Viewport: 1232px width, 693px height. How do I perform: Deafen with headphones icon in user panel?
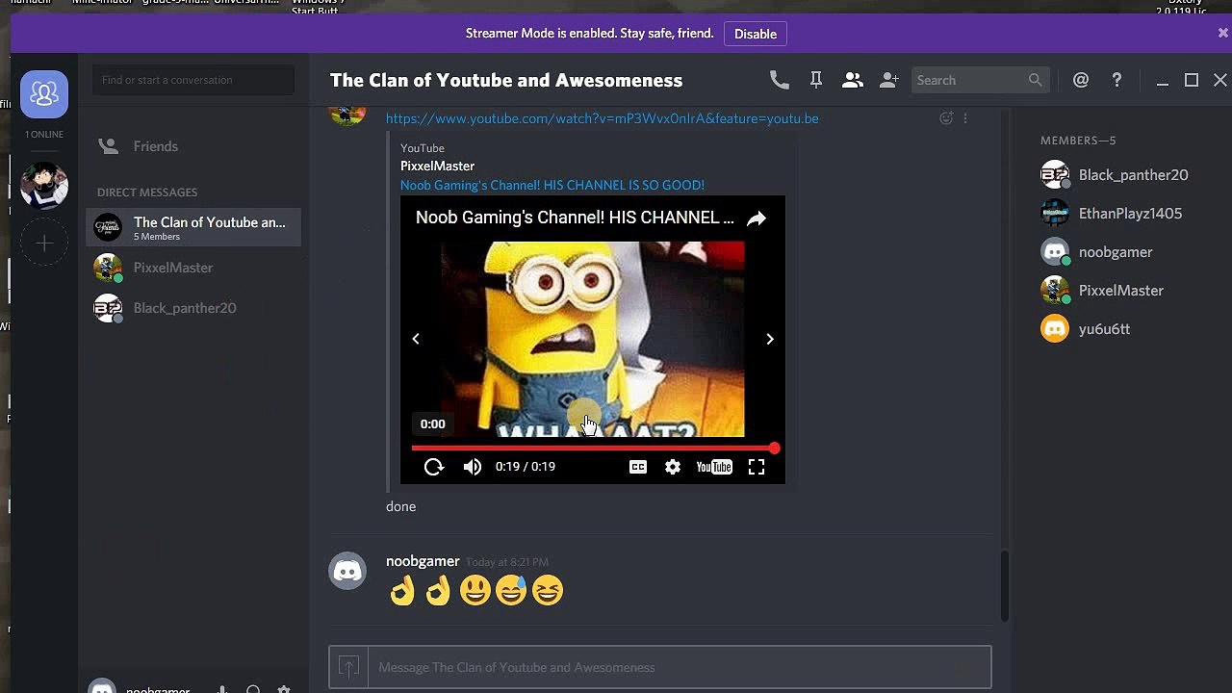click(253, 690)
